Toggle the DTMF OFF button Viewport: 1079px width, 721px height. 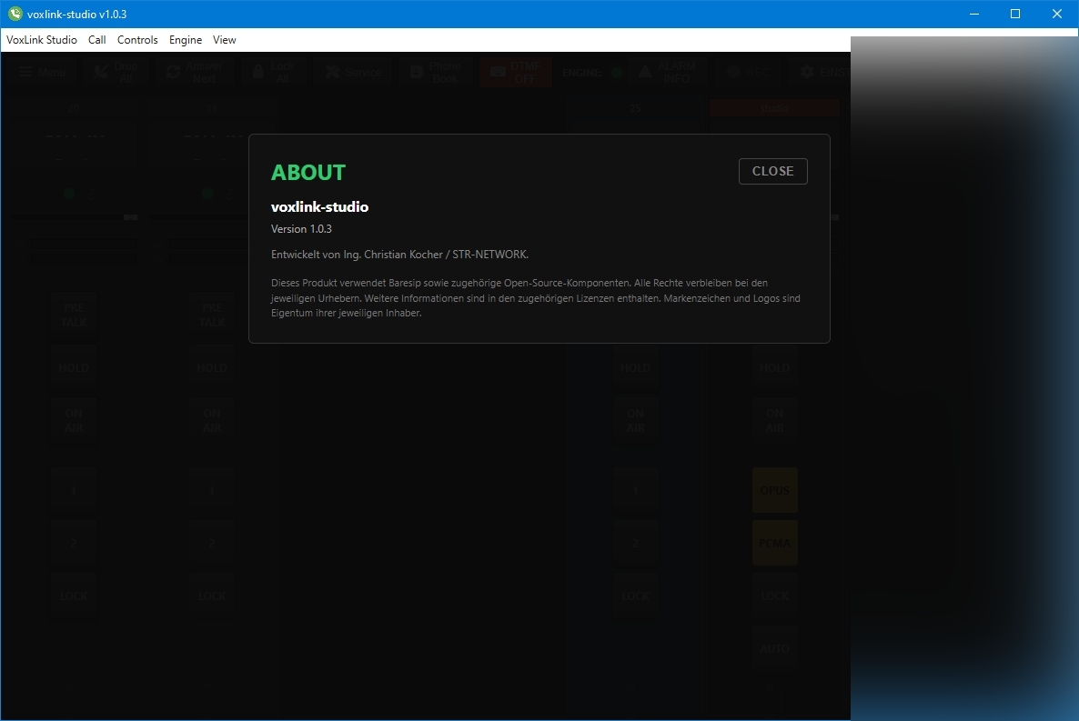tap(516, 73)
